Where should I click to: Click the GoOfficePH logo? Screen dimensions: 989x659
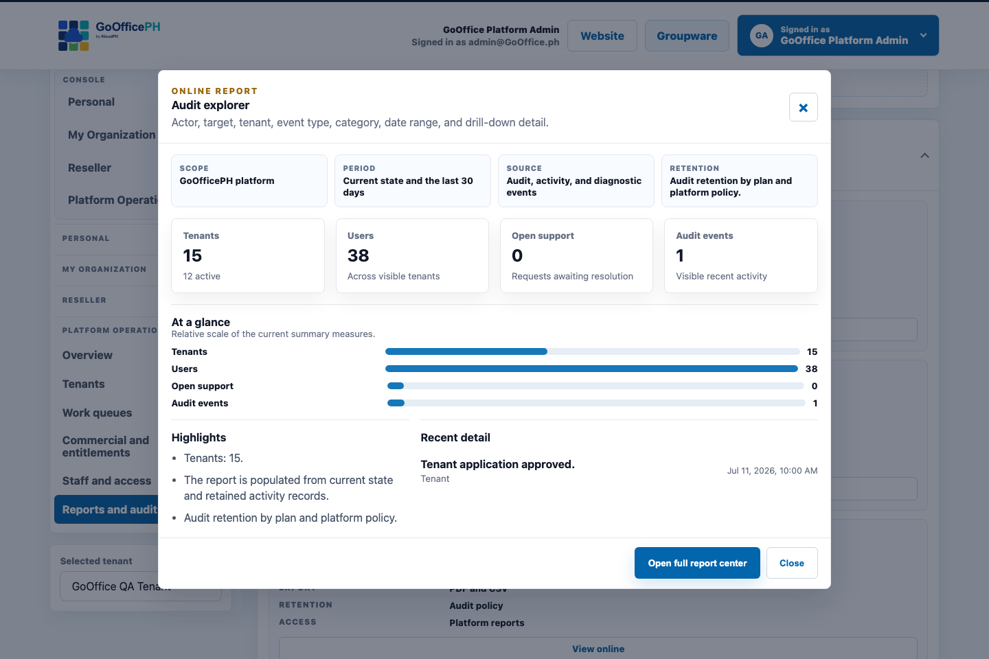(109, 36)
